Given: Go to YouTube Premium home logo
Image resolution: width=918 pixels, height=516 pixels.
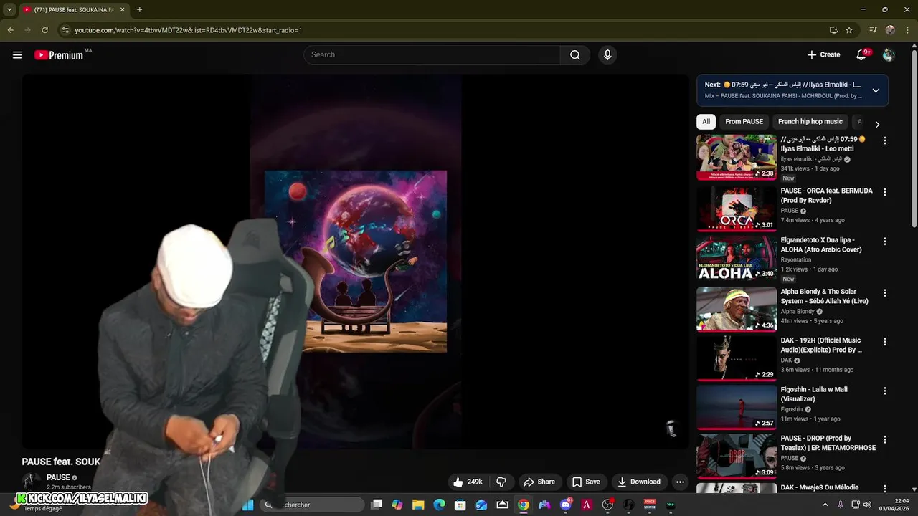Looking at the screenshot, I should click(x=59, y=55).
